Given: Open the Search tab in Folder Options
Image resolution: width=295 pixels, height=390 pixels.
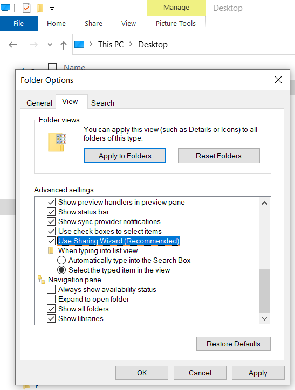Looking at the screenshot, I should 102,103.
